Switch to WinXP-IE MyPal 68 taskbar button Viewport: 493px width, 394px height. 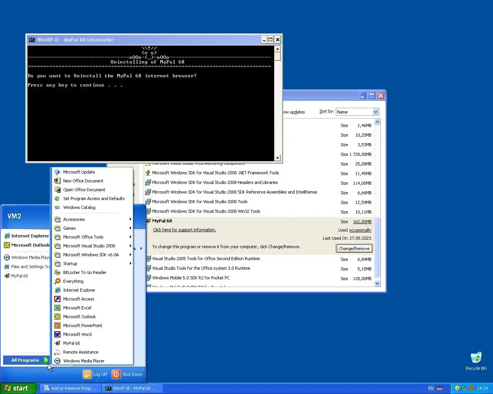[132, 388]
